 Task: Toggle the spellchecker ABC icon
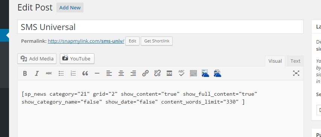[x=181, y=73]
